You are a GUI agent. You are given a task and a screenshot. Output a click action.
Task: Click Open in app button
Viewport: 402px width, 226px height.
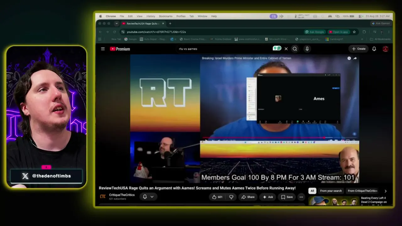coord(339,32)
